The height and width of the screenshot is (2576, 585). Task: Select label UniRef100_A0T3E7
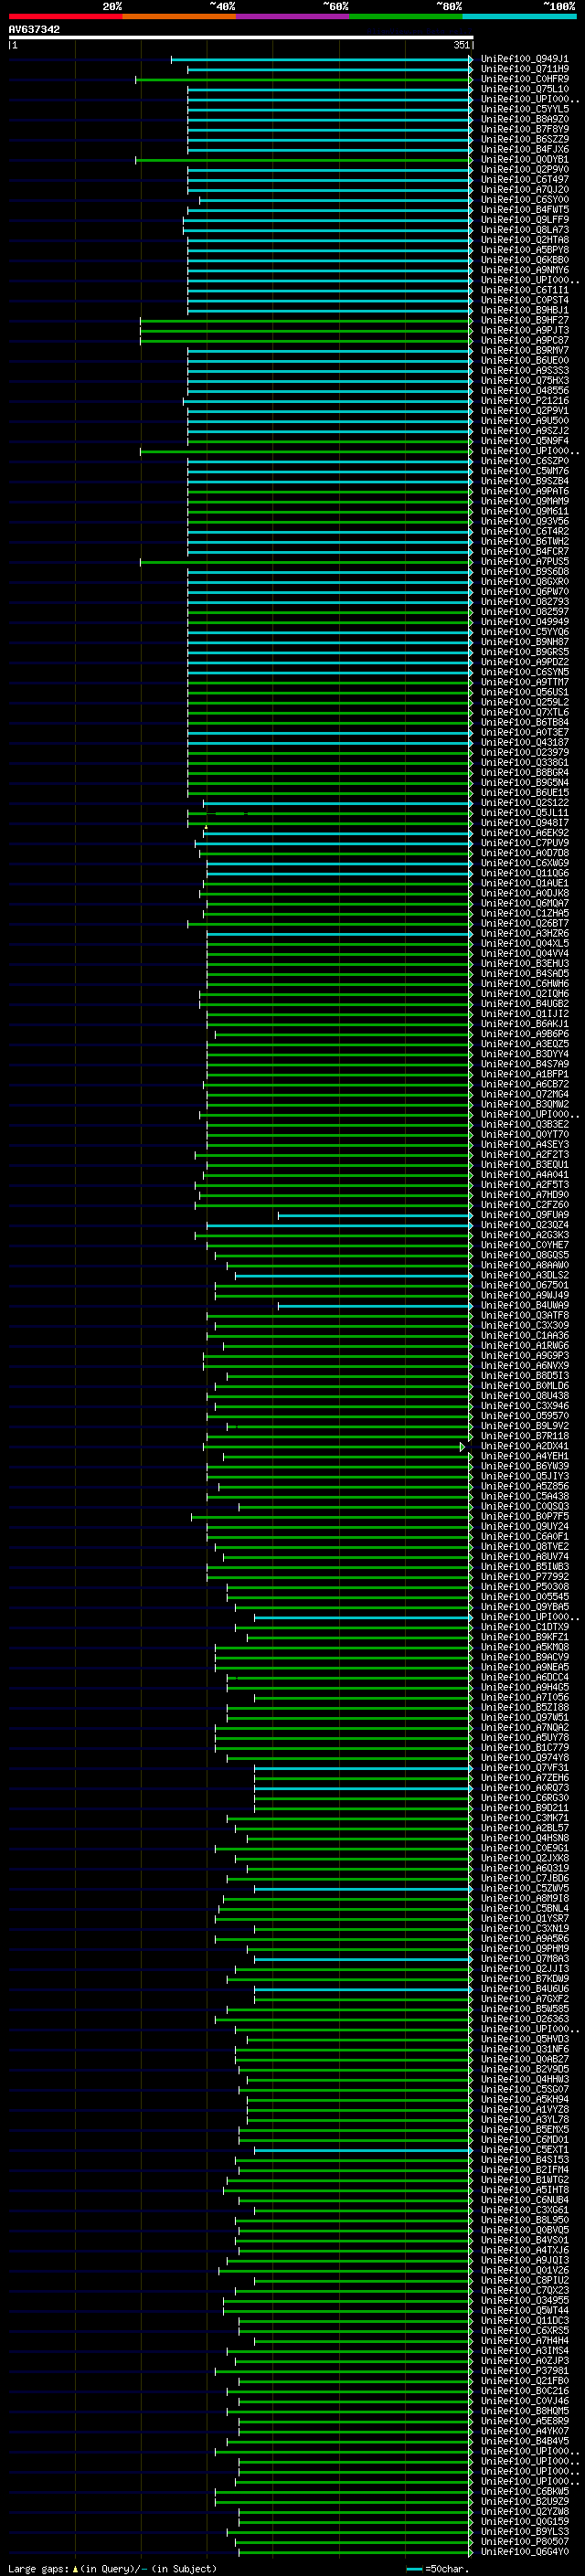pyautogui.click(x=525, y=732)
